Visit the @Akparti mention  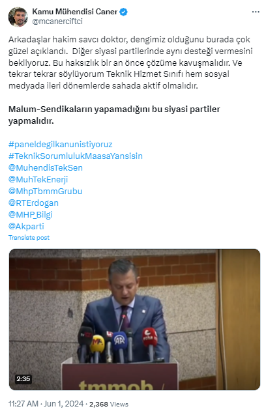pos(26,226)
